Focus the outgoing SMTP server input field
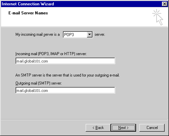This screenshot has width=169, height=136. pyautogui.click(x=65, y=90)
